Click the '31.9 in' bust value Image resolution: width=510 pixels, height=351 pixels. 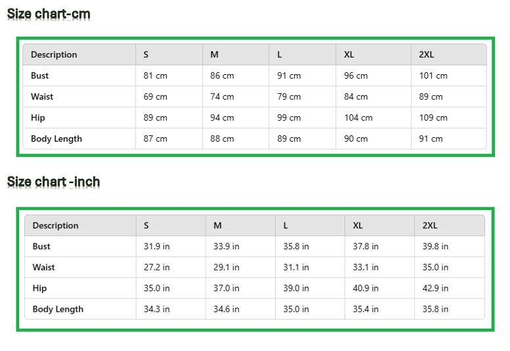tap(157, 246)
